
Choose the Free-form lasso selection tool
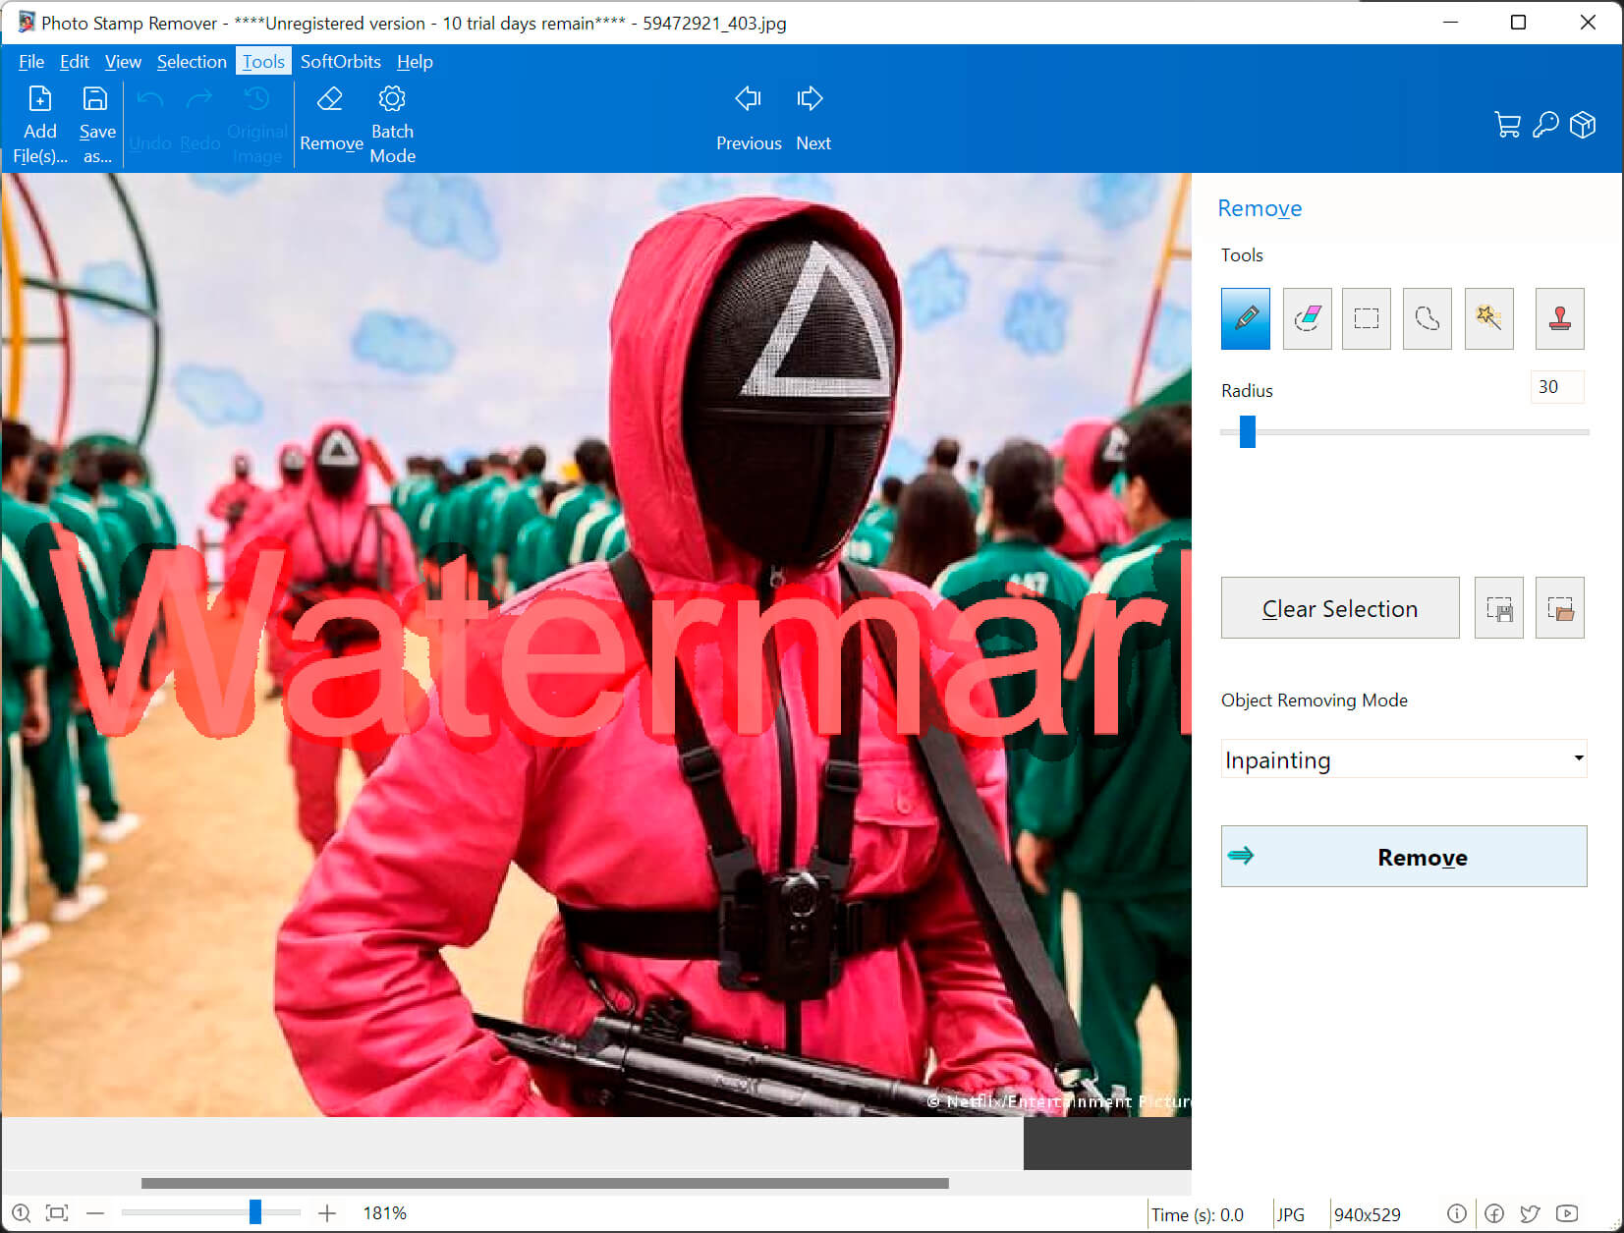pos(1427,318)
